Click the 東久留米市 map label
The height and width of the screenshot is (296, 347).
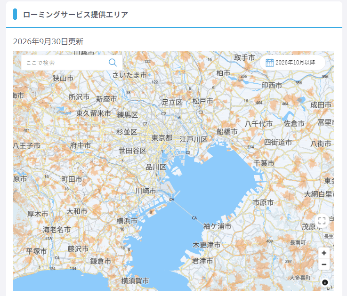point(93,113)
